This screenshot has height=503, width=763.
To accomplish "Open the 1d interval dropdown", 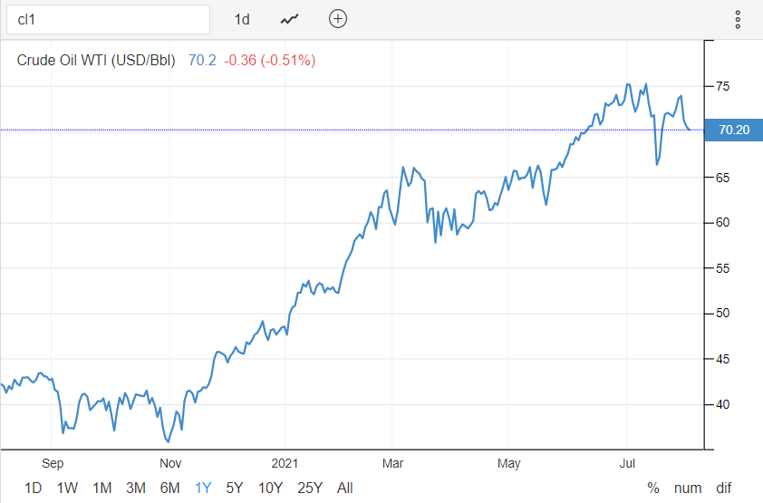I will pyautogui.click(x=242, y=19).
